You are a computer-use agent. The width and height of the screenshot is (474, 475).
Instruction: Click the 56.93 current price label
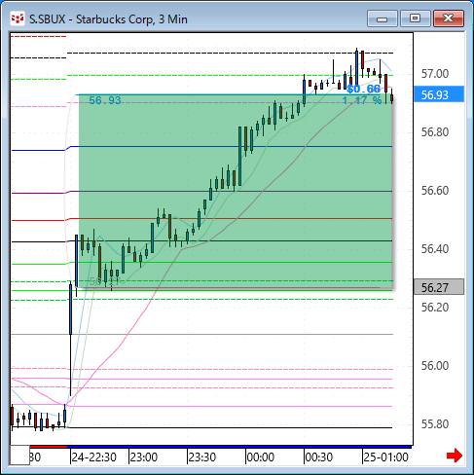439,94
